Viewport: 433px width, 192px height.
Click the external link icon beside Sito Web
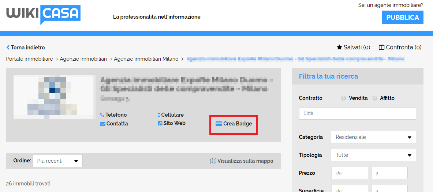coord(160,123)
